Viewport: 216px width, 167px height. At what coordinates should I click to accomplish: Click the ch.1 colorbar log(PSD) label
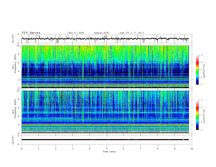[204, 71]
